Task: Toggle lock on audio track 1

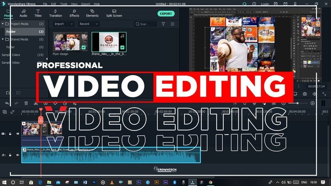Action: pyautogui.click(x=10, y=155)
